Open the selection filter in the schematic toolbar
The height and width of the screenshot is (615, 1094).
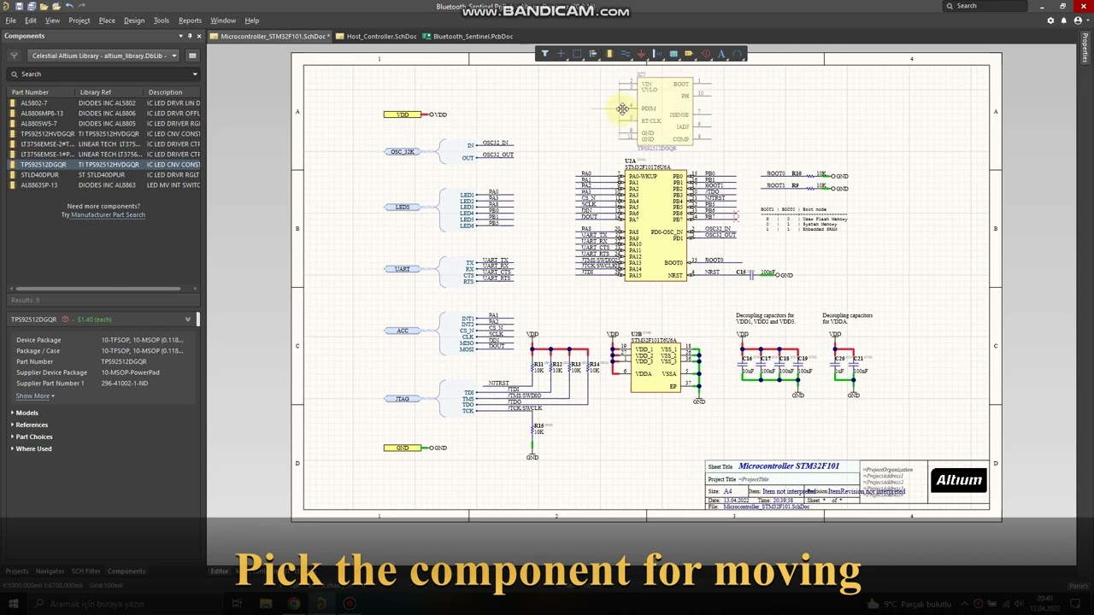[544, 54]
